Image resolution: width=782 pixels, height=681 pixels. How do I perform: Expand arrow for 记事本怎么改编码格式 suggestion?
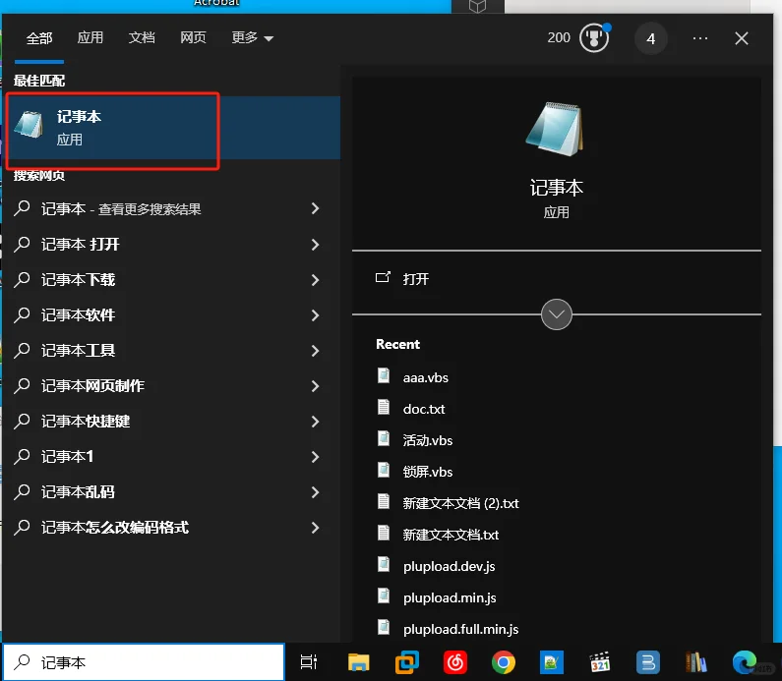pyautogui.click(x=315, y=527)
